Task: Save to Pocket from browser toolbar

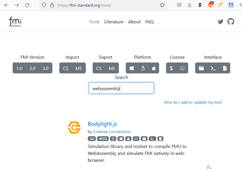Action: tap(179, 5)
